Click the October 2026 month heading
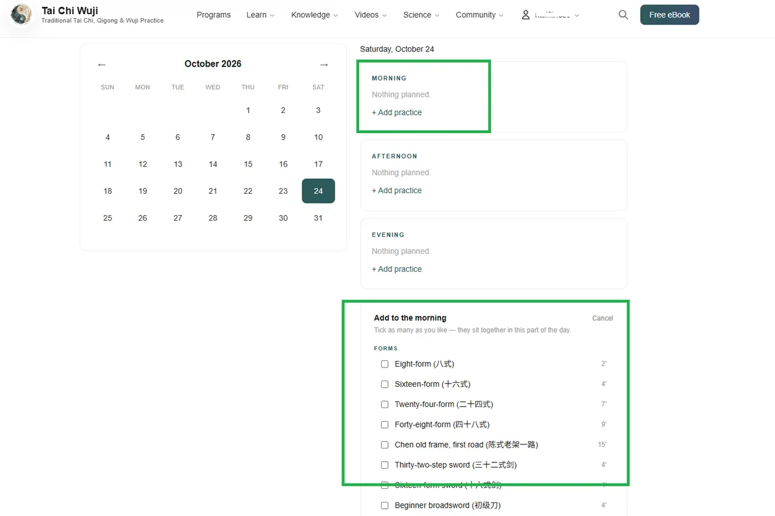The height and width of the screenshot is (516, 775). pyautogui.click(x=213, y=64)
